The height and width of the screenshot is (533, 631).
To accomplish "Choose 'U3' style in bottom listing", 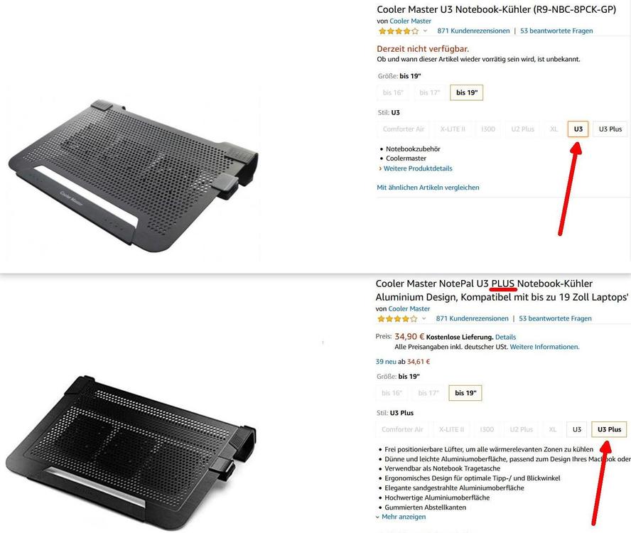I will 577,429.
